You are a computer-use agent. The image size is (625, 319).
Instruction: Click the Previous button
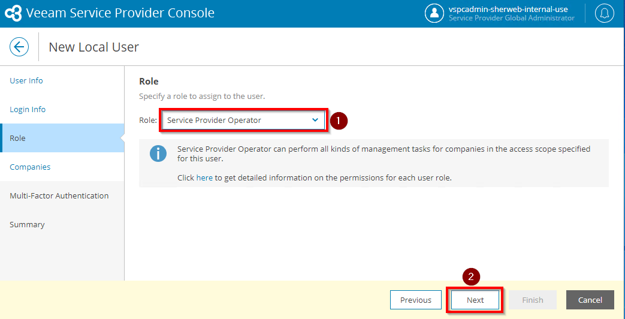click(416, 300)
